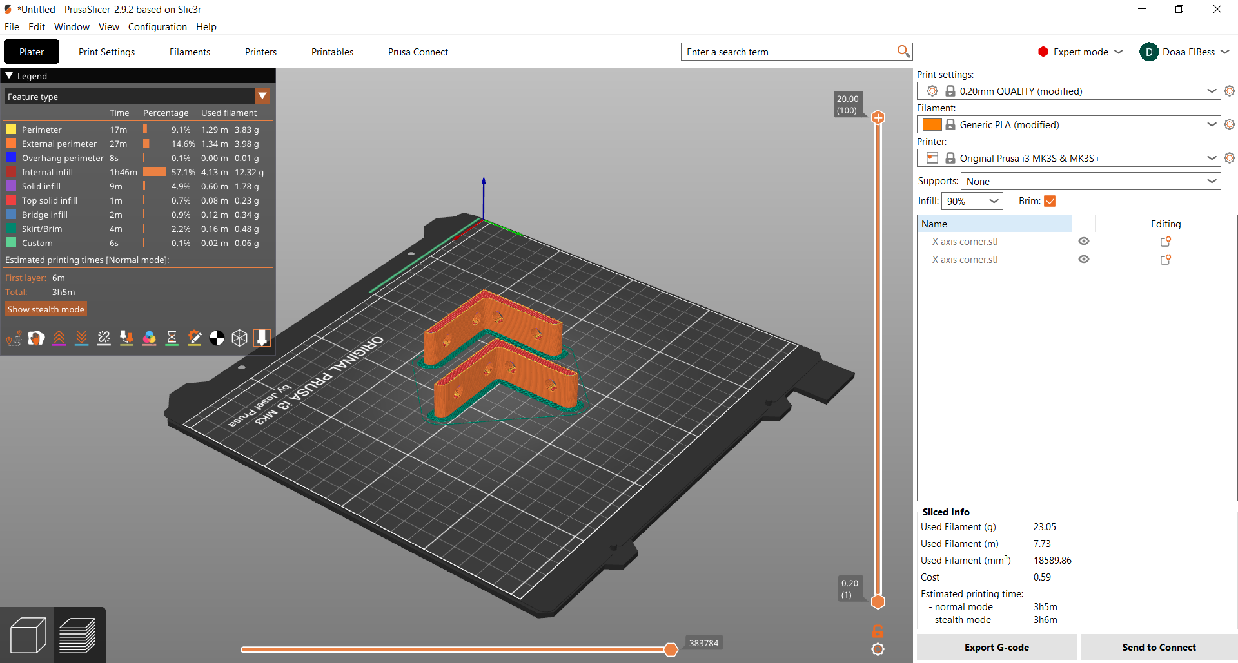
Task: Open Supports None dropdown
Action: pyautogui.click(x=1091, y=181)
